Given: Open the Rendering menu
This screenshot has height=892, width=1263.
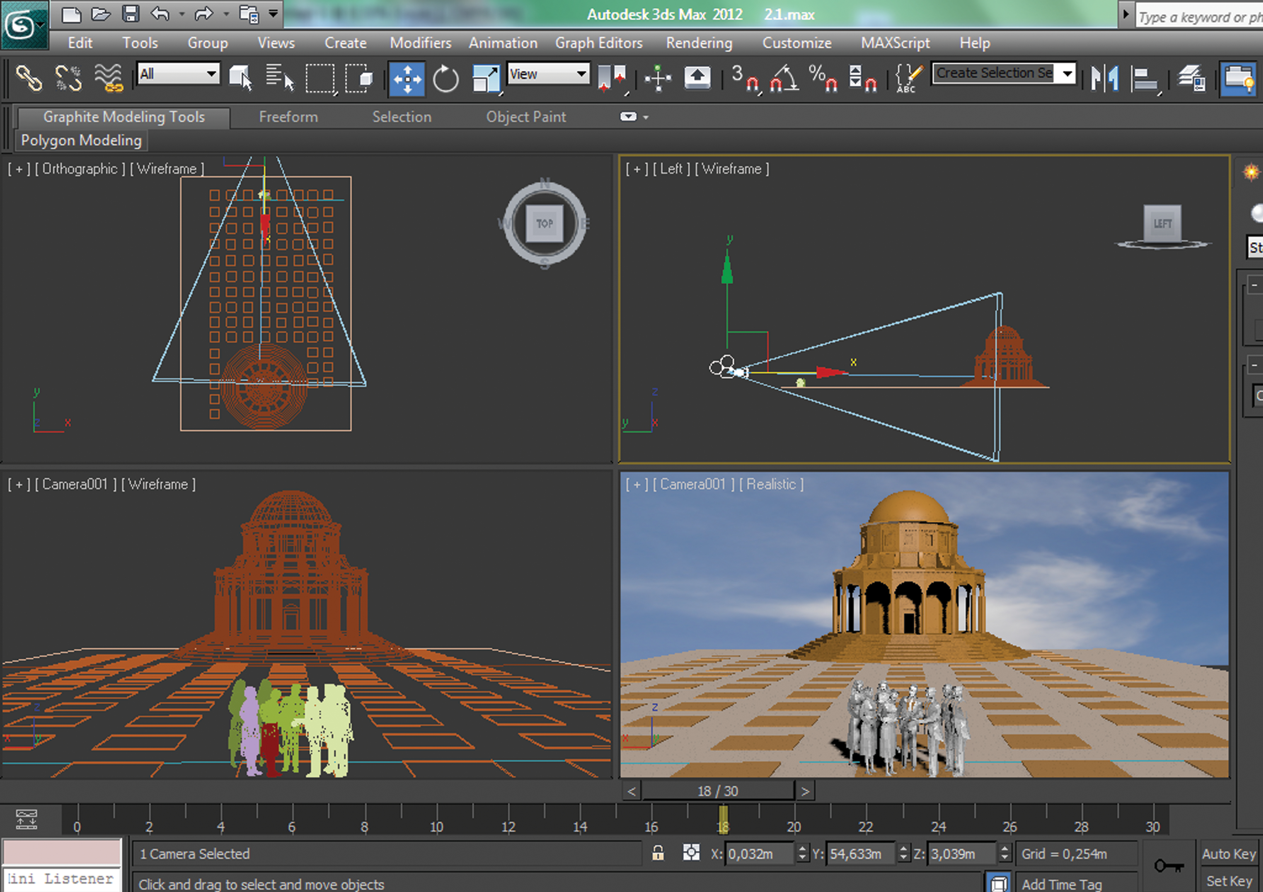Looking at the screenshot, I should 698,43.
